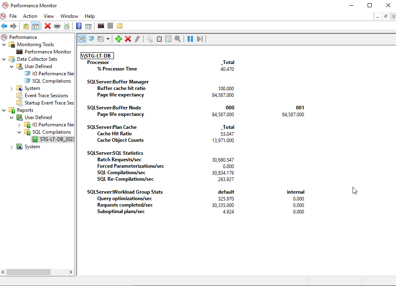The image size is (396, 286).
Task: Toggle the Show/Hide Action Pane button
Action: [88, 26]
